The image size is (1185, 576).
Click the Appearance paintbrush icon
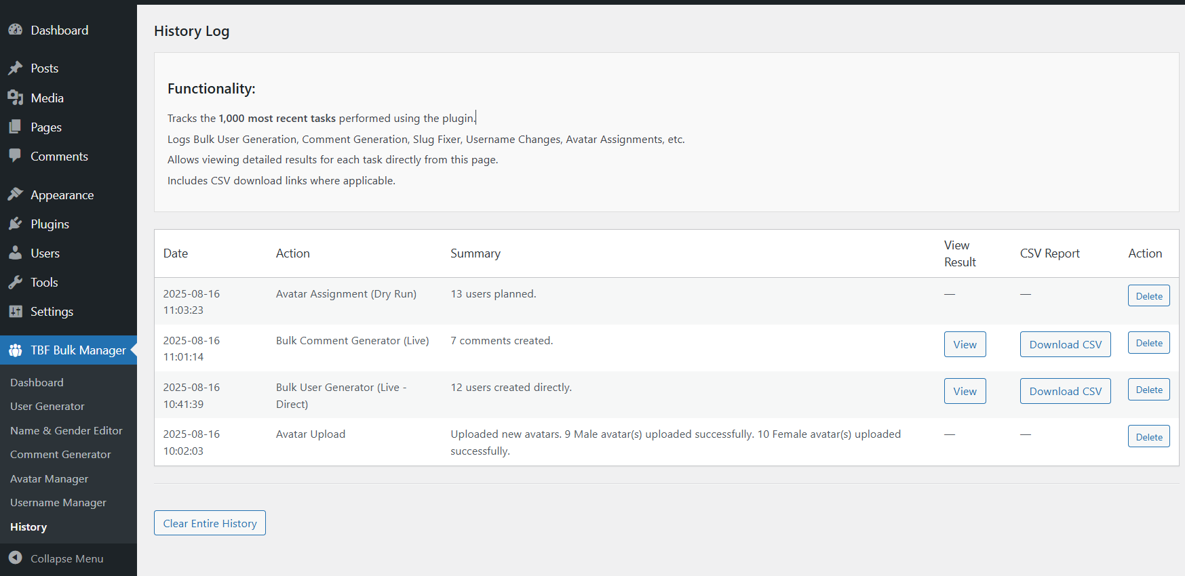[15, 194]
